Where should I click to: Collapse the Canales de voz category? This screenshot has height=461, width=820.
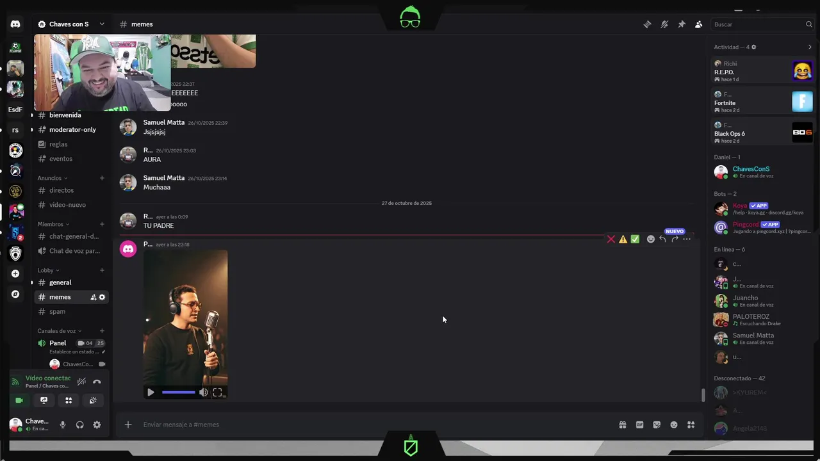[60, 331]
